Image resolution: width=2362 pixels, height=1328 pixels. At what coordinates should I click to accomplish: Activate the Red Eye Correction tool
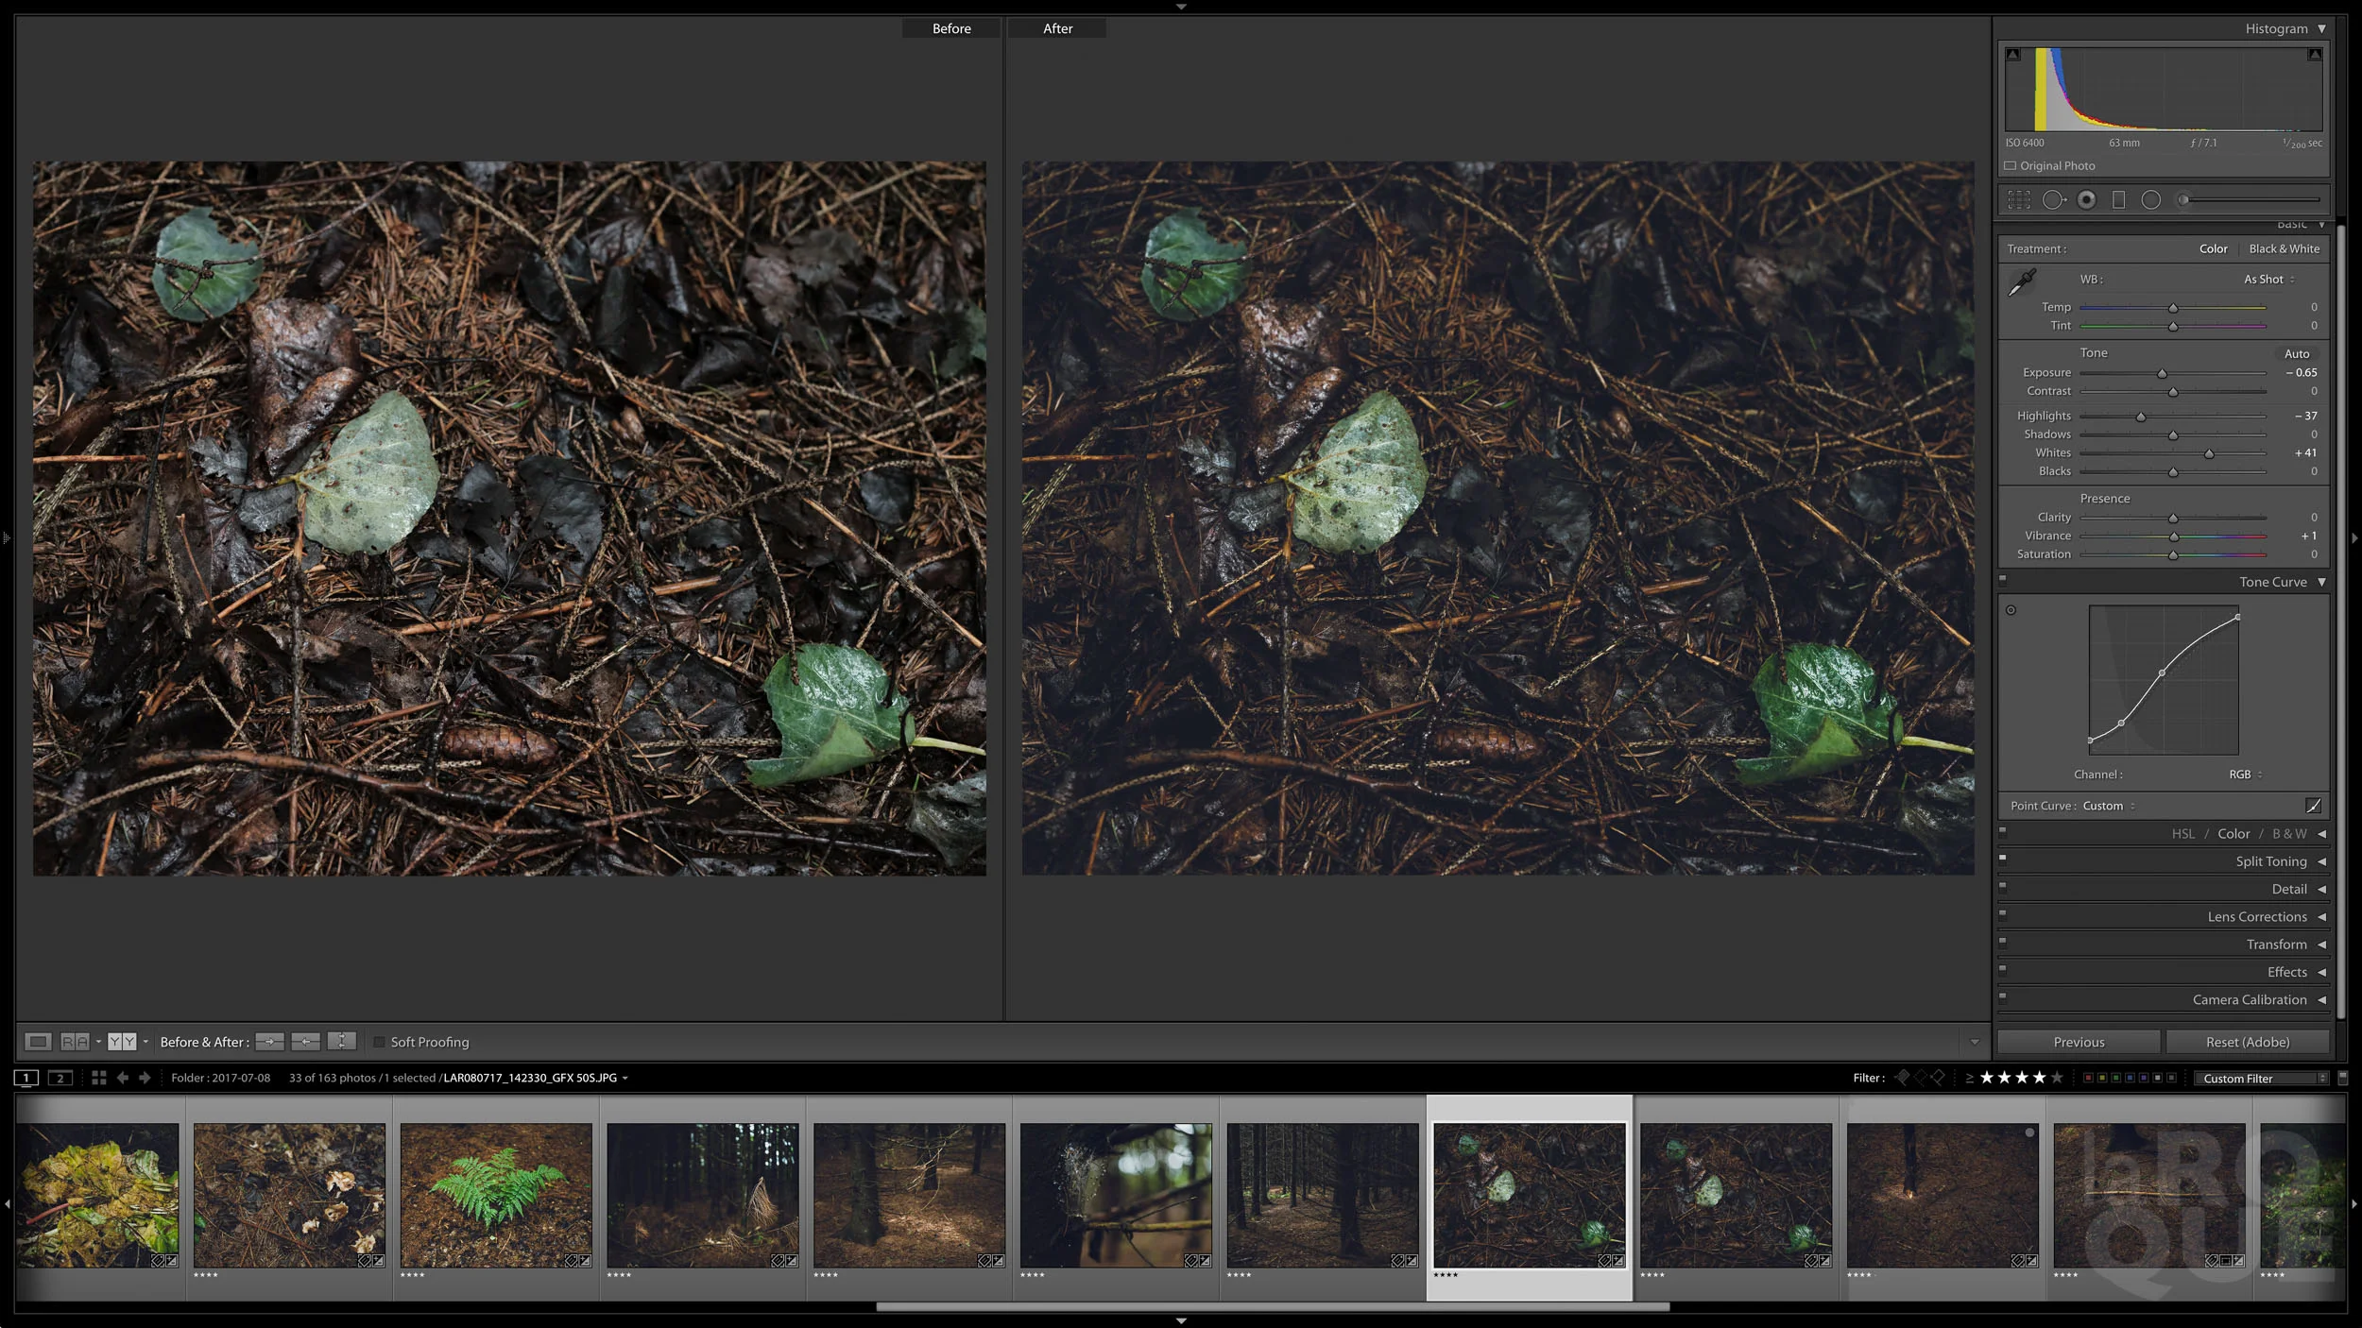tap(2087, 200)
